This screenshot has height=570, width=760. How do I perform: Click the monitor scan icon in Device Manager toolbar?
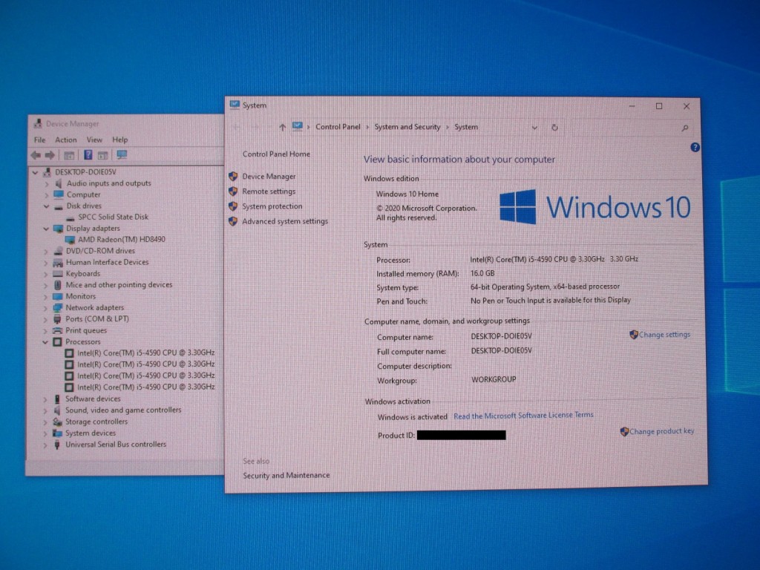(x=122, y=154)
